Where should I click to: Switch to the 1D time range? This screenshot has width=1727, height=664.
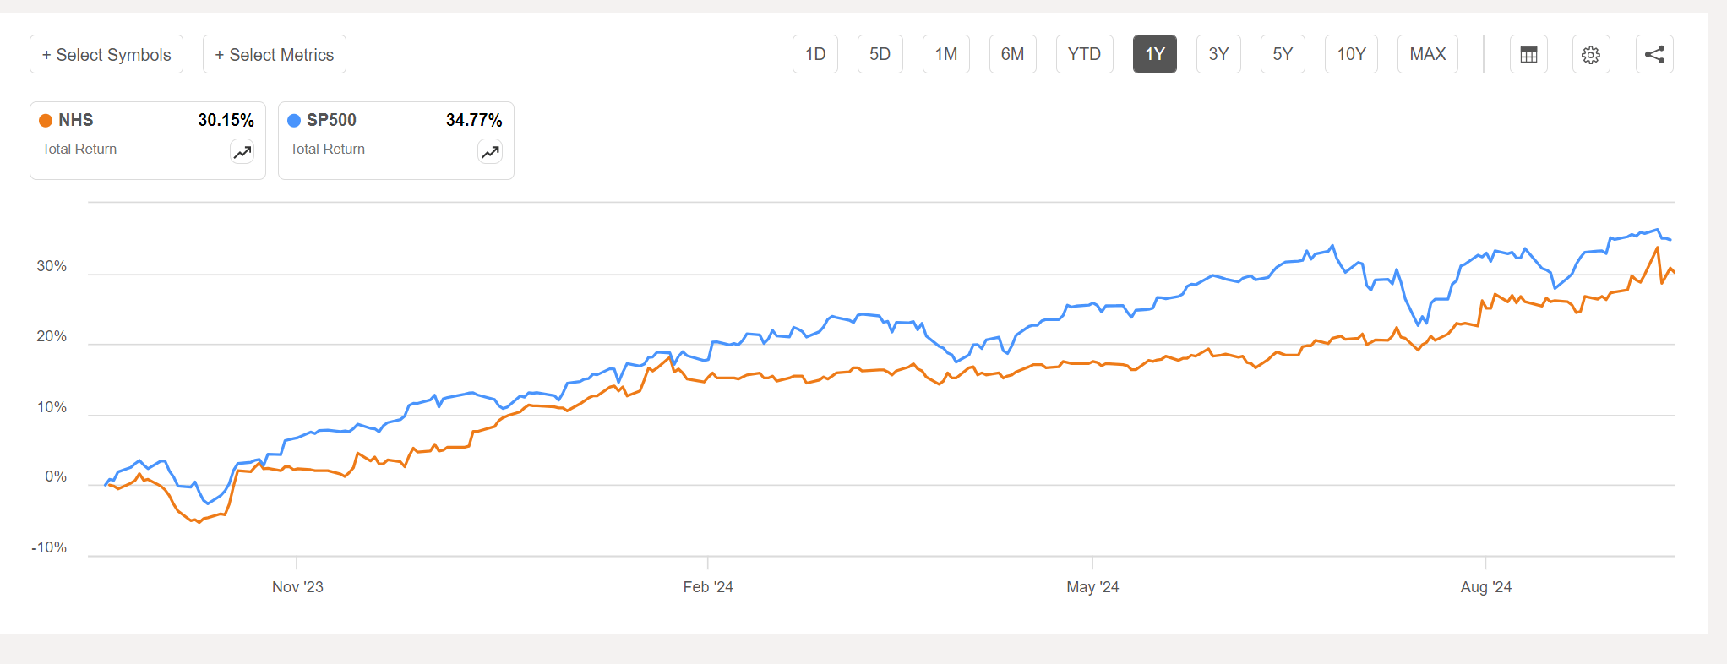tap(815, 55)
